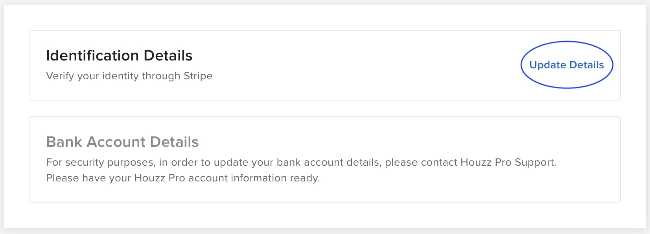Click the grayed-out Bank Account Details title
This screenshot has height=234, width=650.
tap(122, 142)
